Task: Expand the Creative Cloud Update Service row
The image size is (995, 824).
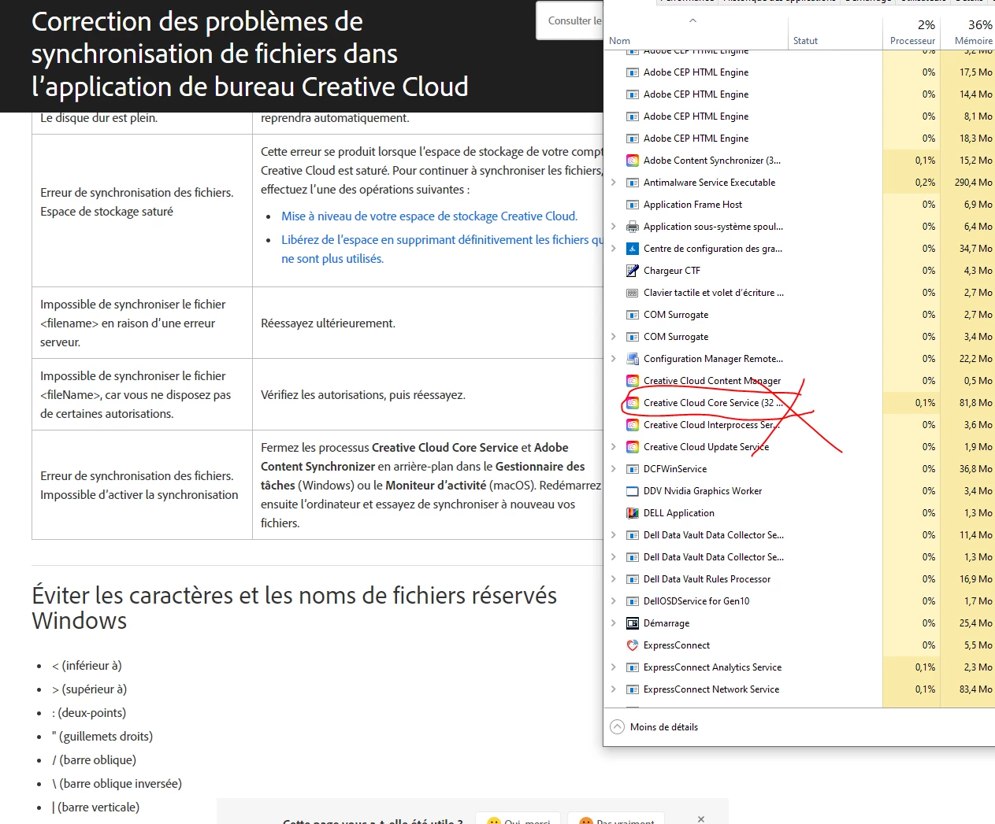Action: click(x=613, y=447)
